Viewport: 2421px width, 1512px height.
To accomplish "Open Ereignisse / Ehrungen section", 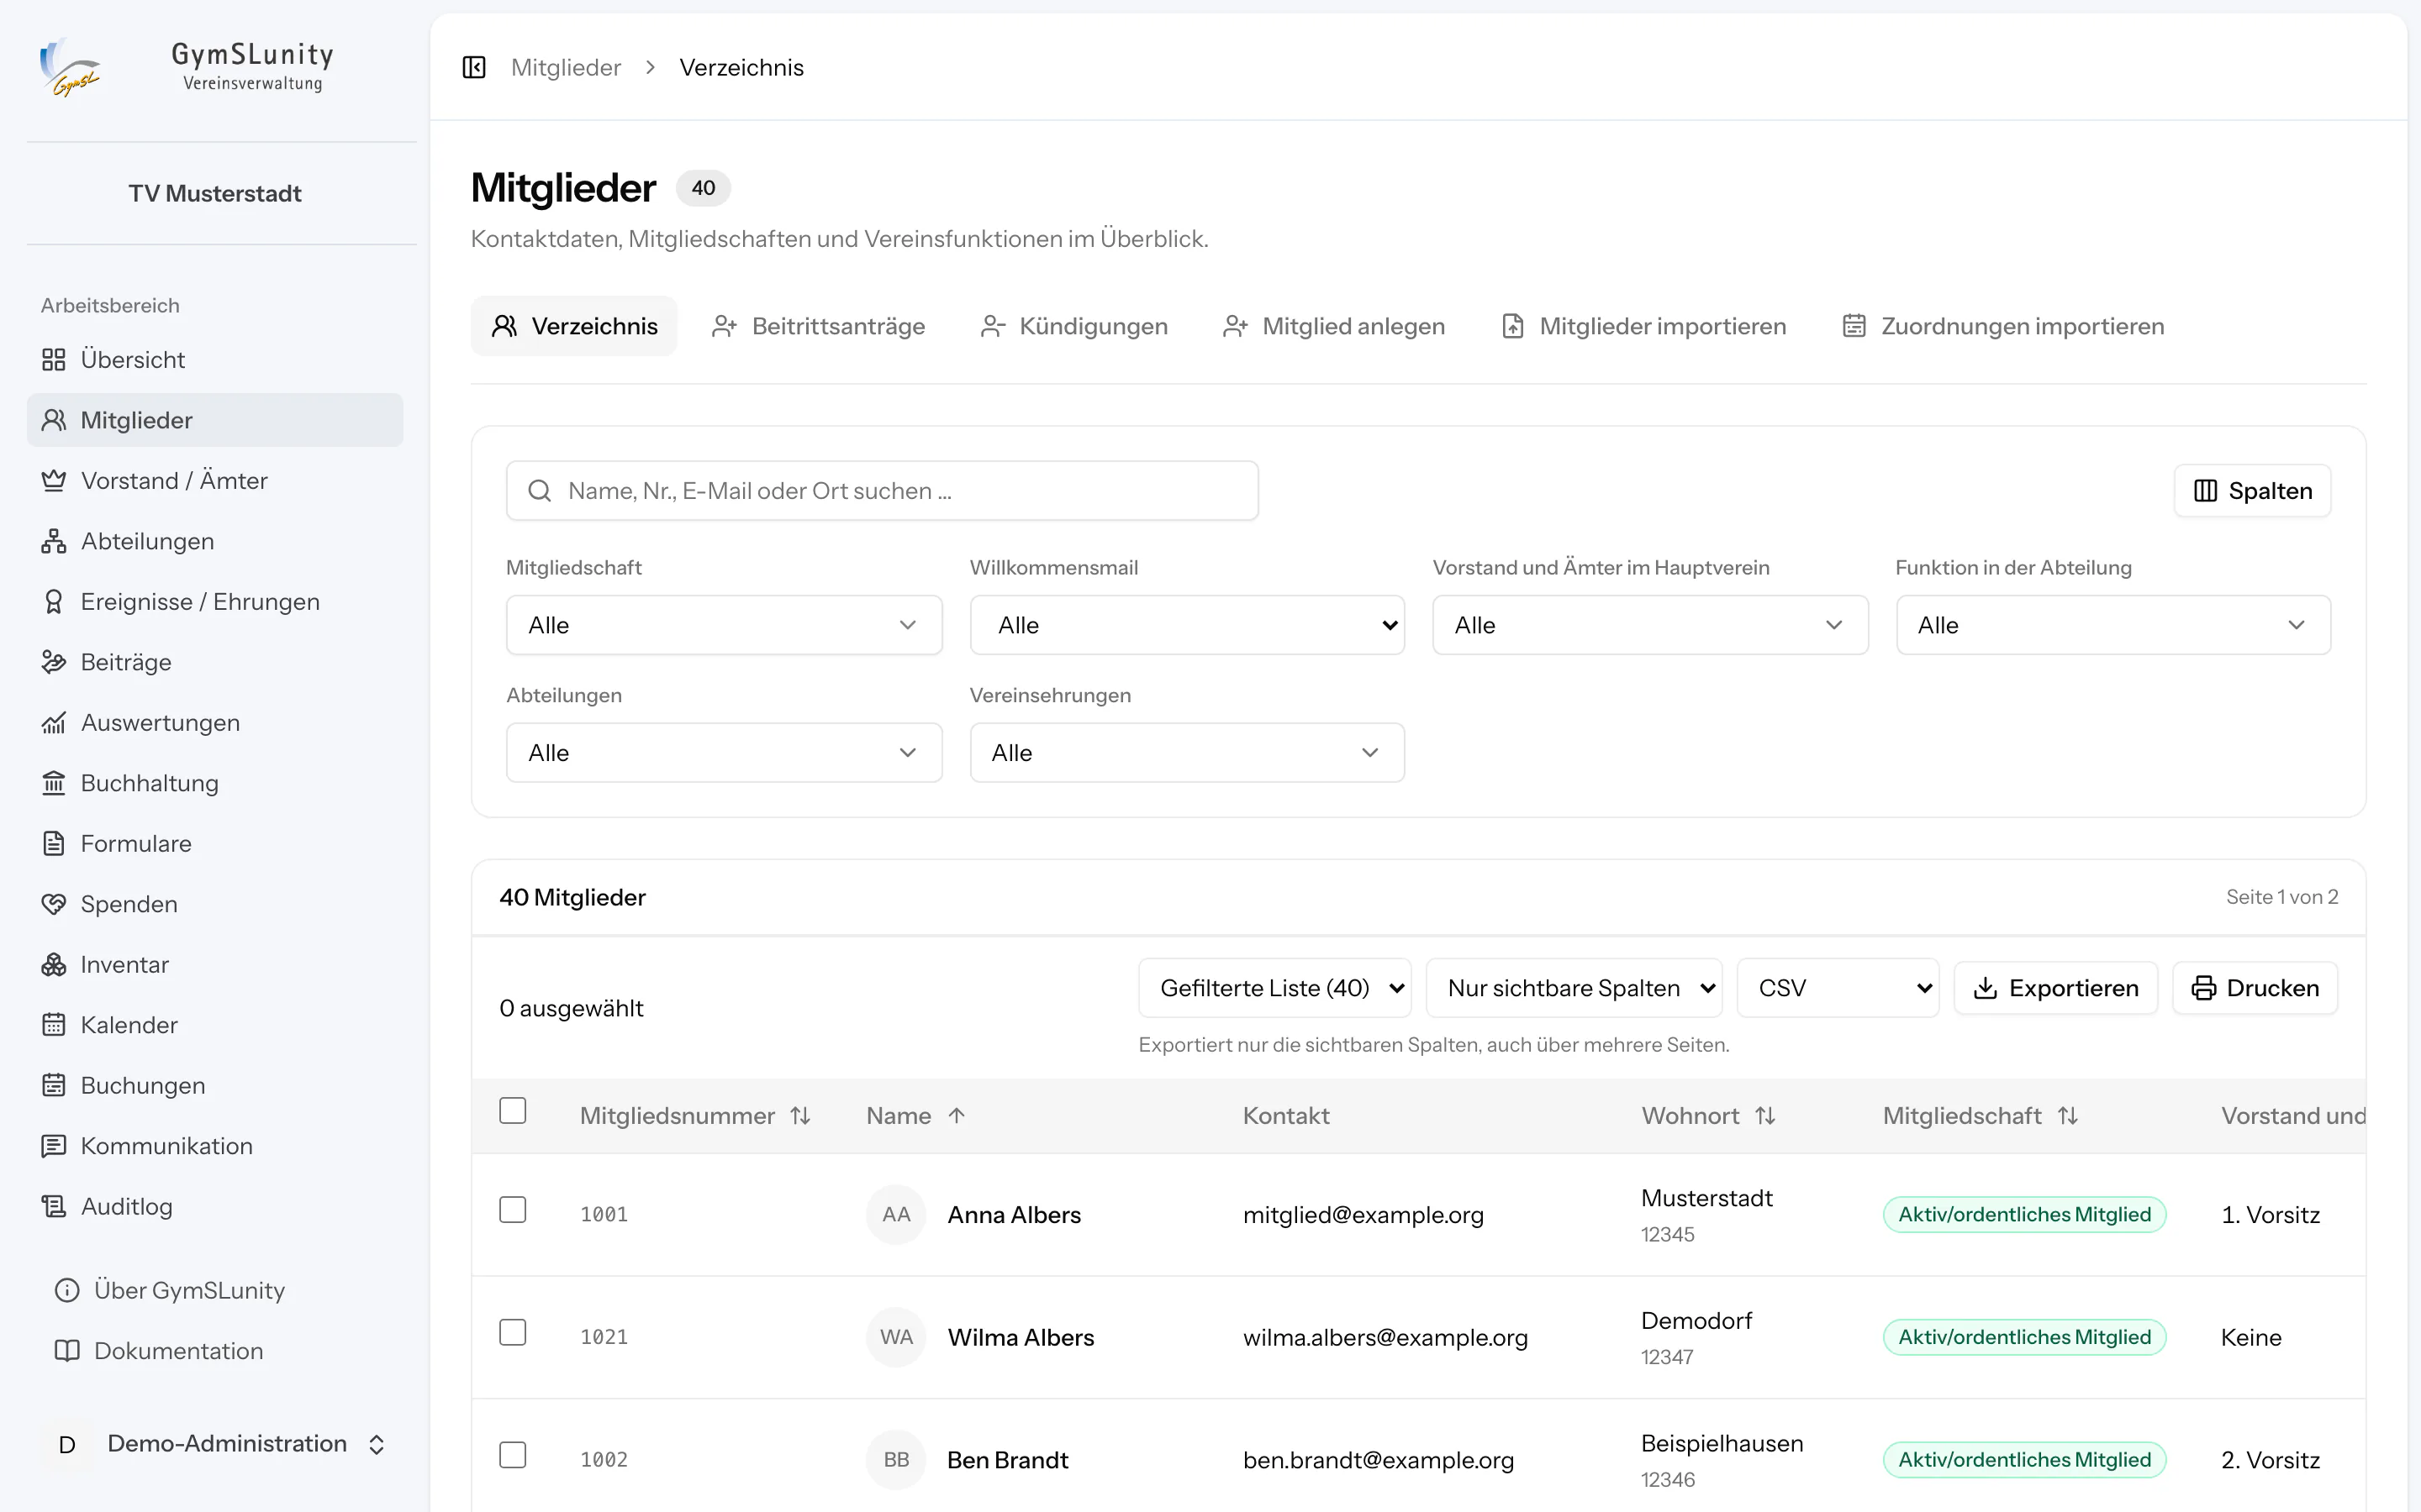I will click(214, 601).
